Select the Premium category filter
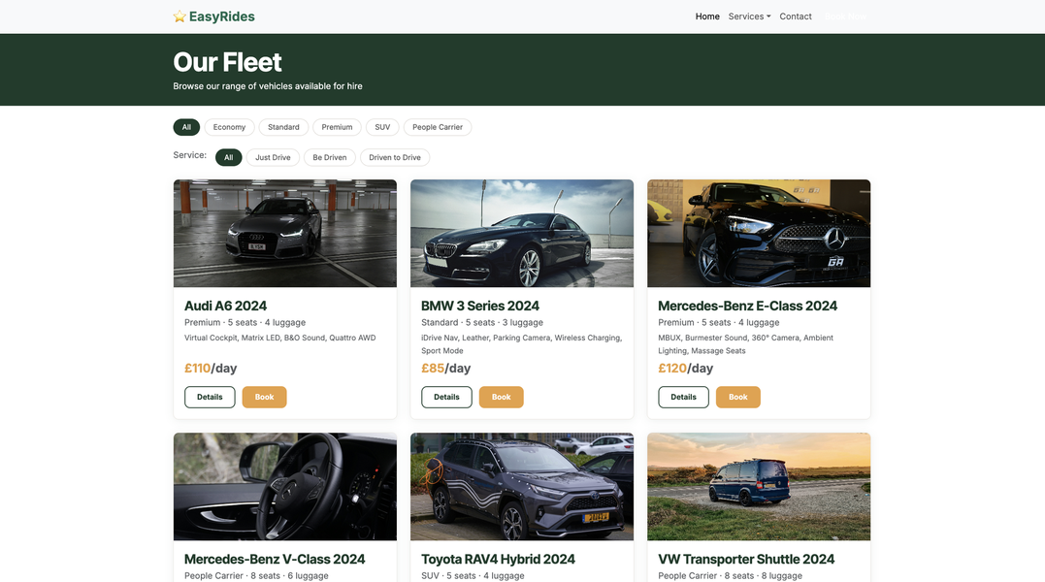Screen dimensions: 1045x582 point(337,127)
